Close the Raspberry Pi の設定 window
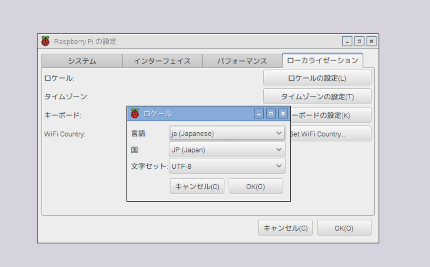Image resolution: width=430 pixels, height=267 pixels. pyautogui.click(x=371, y=41)
